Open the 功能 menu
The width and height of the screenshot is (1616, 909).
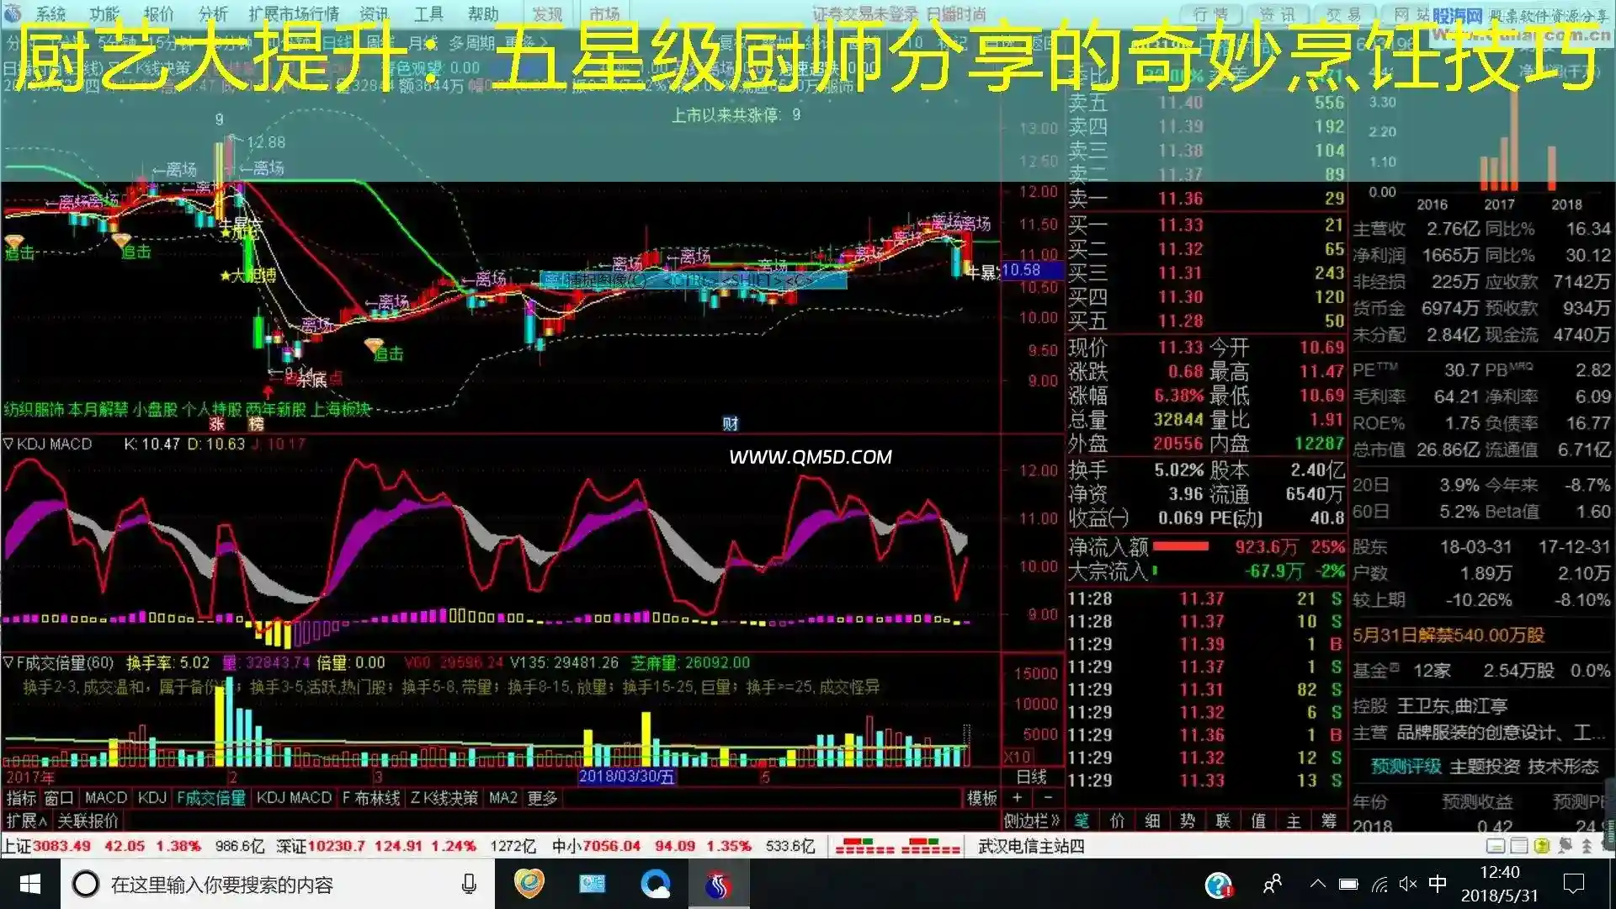pyautogui.click(x=104, y=13)
